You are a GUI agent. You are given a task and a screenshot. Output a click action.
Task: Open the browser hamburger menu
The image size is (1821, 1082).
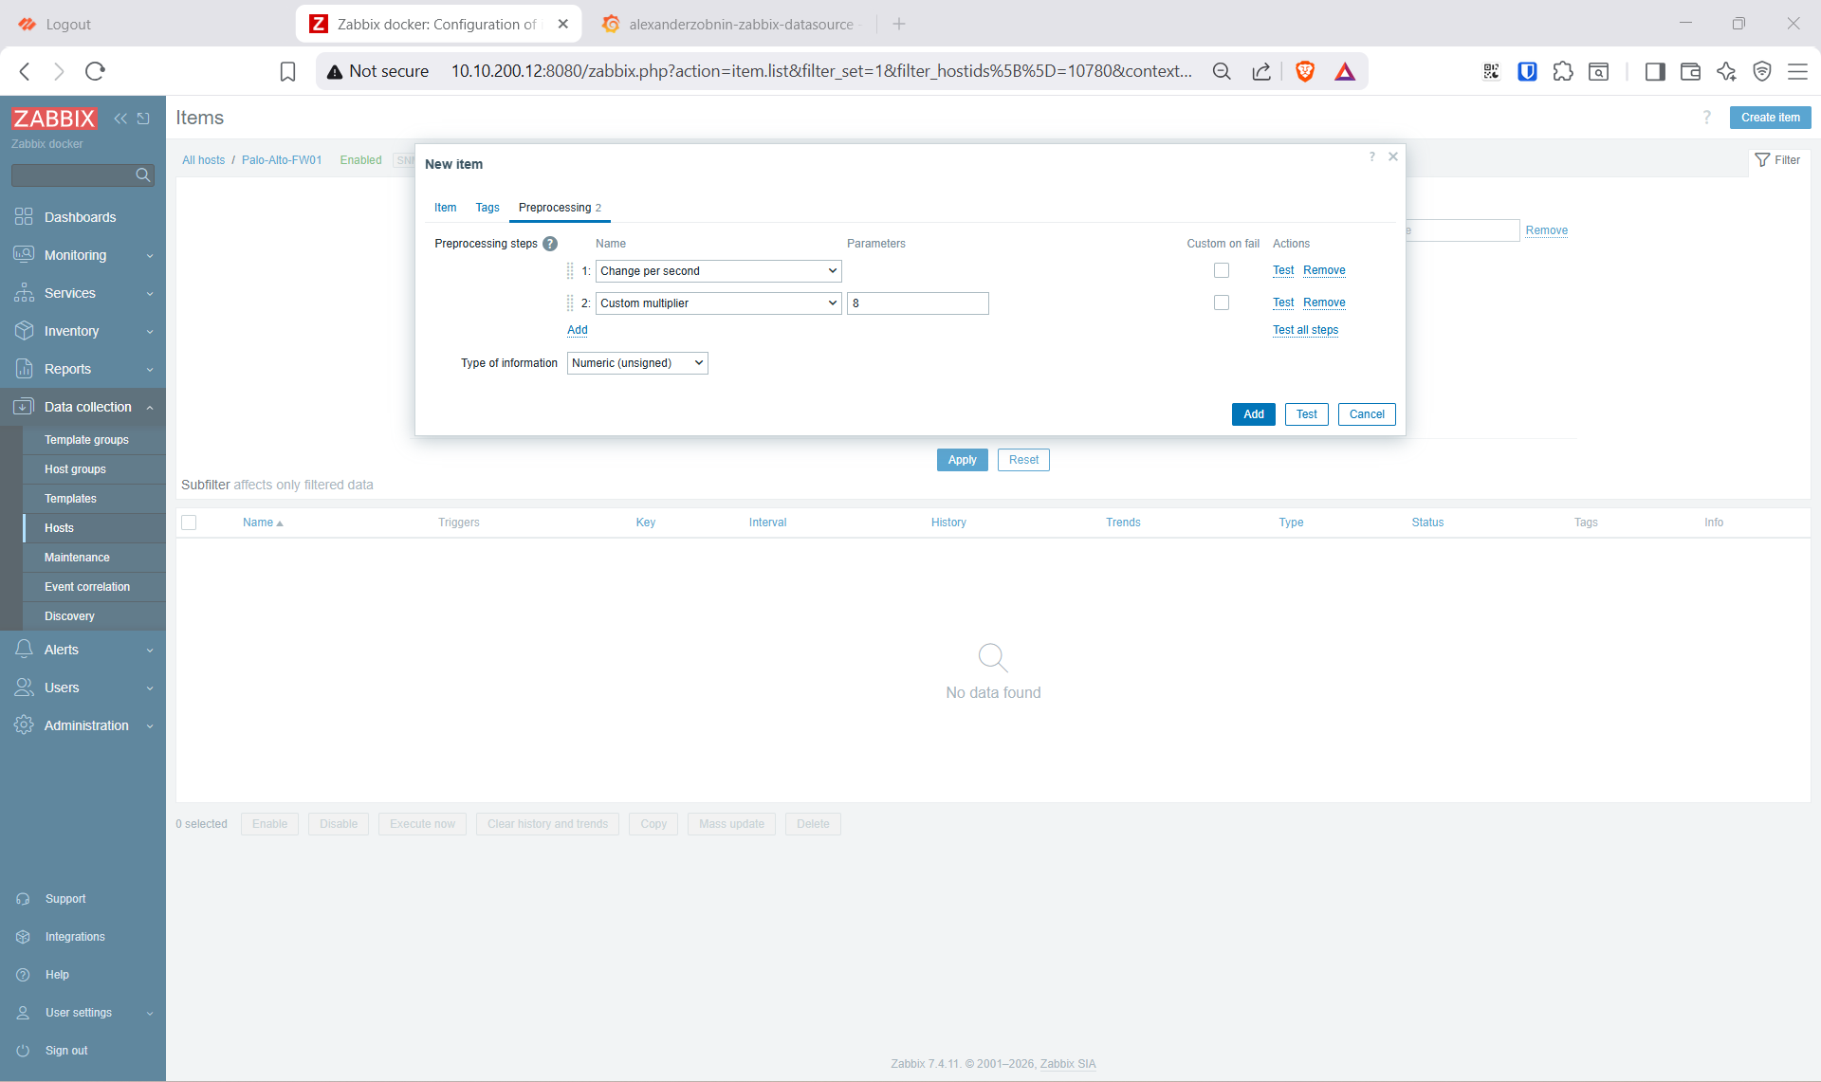[1797, 71]
